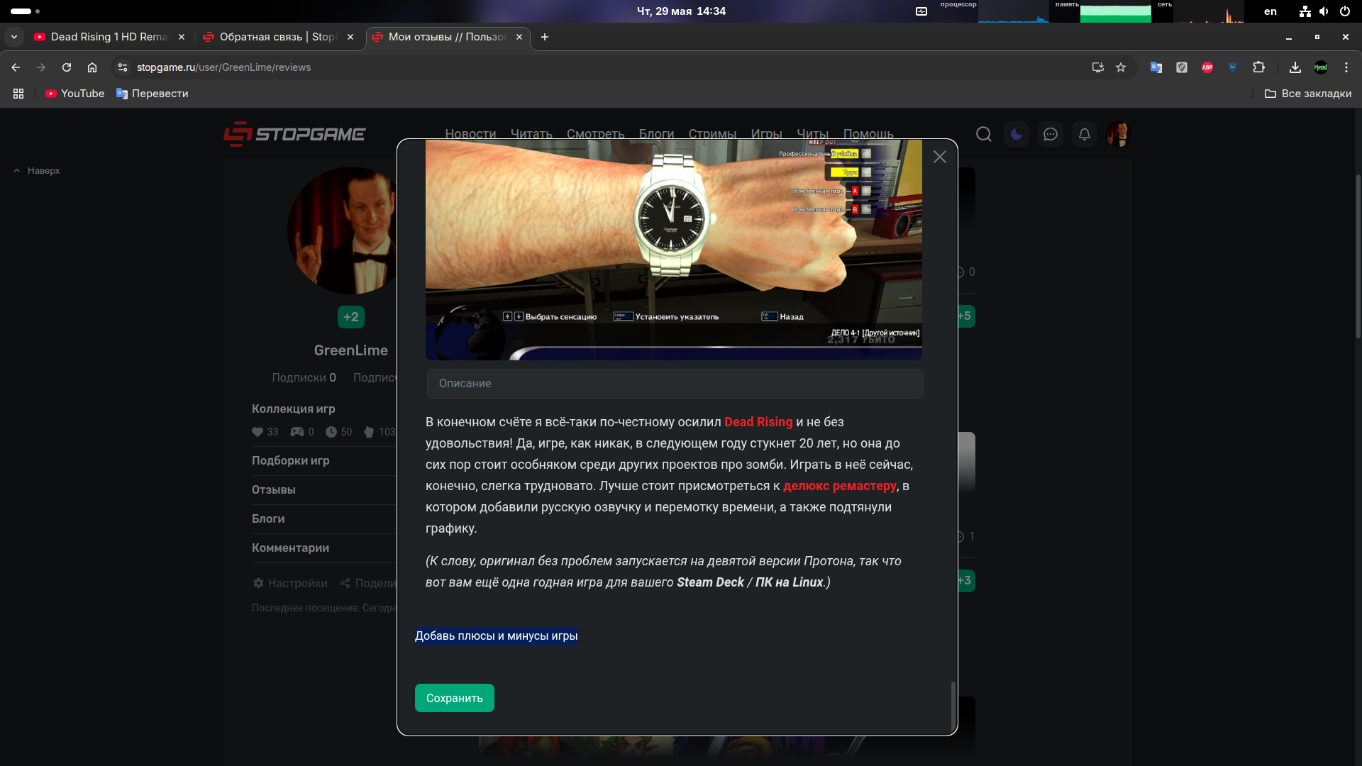Click the StopGame logo
This screenshot has width=1362, height=766.
point(294,134)
